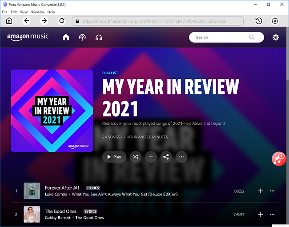Image resolution: width=289 pixels, height=227 pixels.
Task: Go back with the left arrow button
Action: tap(27, 20)
